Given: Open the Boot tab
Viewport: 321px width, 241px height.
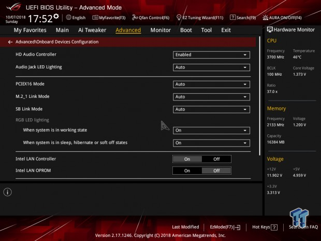Looking at the screenshot, I should point(186,30).
